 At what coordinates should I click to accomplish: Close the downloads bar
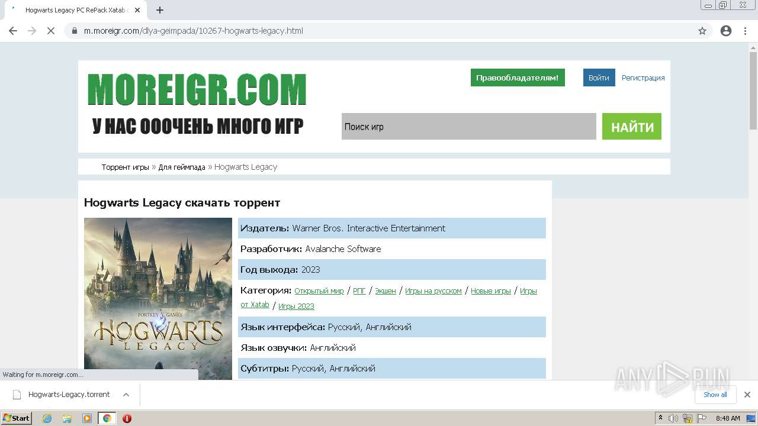747,395
